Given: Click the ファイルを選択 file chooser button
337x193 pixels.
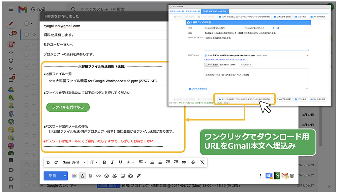Looking at the screenshot, I should click(212, 65).
